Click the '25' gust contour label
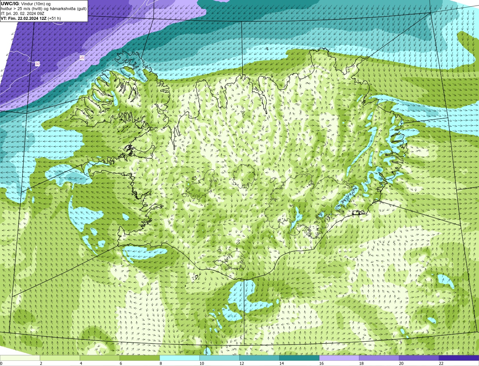 (82, 58)
